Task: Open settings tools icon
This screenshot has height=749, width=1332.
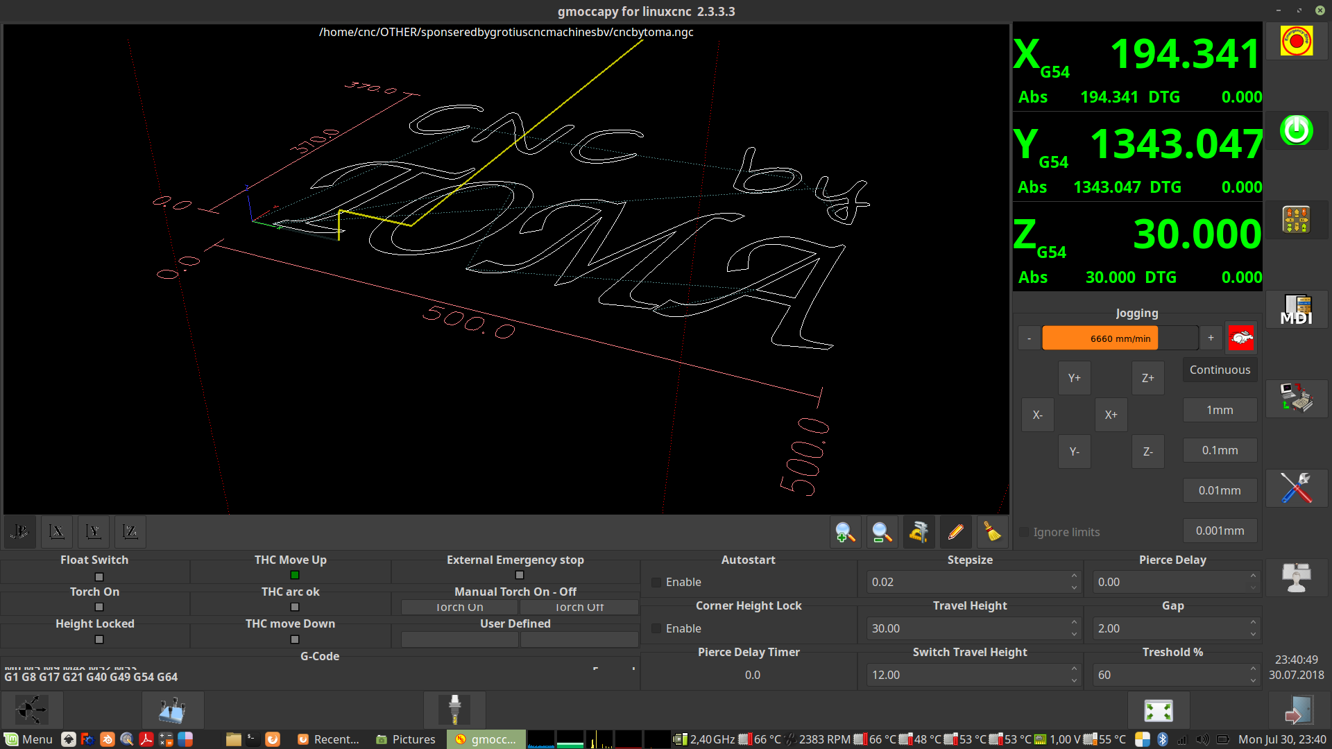Action: click(x=1296, y=488)
